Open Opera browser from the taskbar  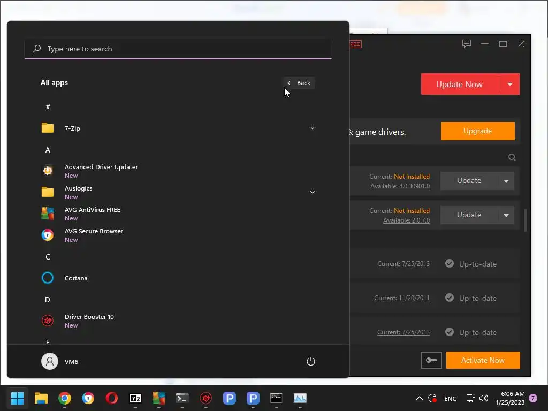112,398
